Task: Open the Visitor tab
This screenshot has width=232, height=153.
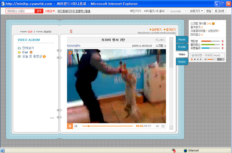Action: click(182, 62)
